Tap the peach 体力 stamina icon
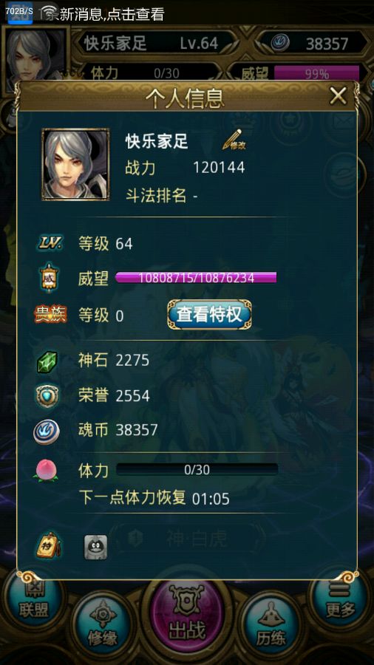The height and width of the screenshot is (665, 374). pos(47,471)
